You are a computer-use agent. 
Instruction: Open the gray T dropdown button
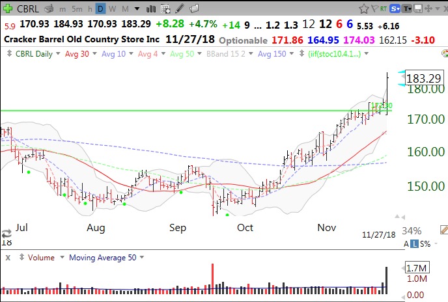click(407, 9)
